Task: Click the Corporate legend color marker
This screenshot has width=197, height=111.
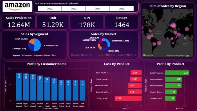Action: 34,55
